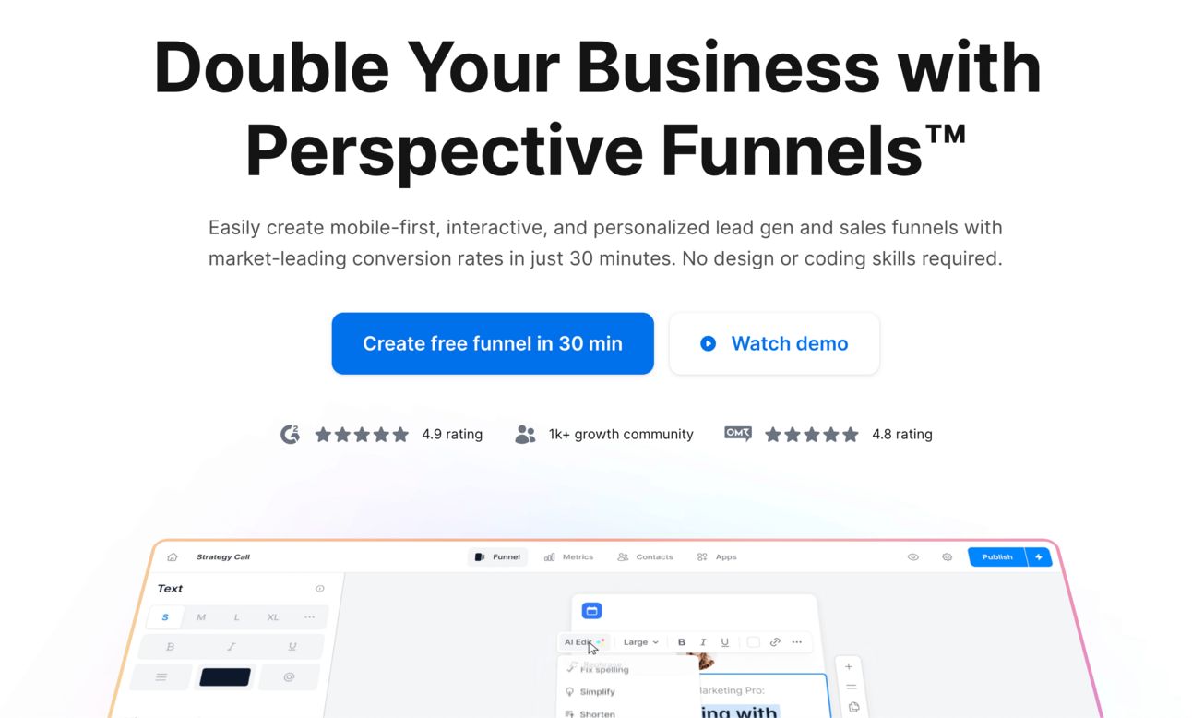Click the 4.8 rating text
This screenshot has width=1192, height=718.
pos(902,434)
